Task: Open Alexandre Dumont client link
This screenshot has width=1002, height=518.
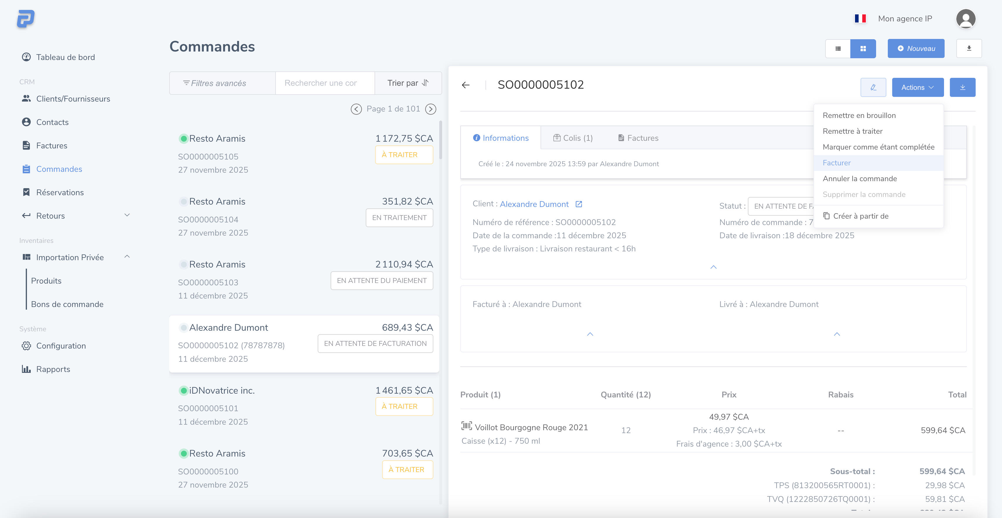Action: coord(534,204)
